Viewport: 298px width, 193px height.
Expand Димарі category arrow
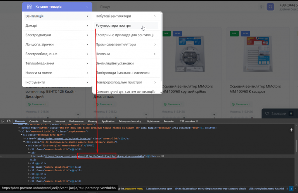pyautogui.click(x=87, y=26)
